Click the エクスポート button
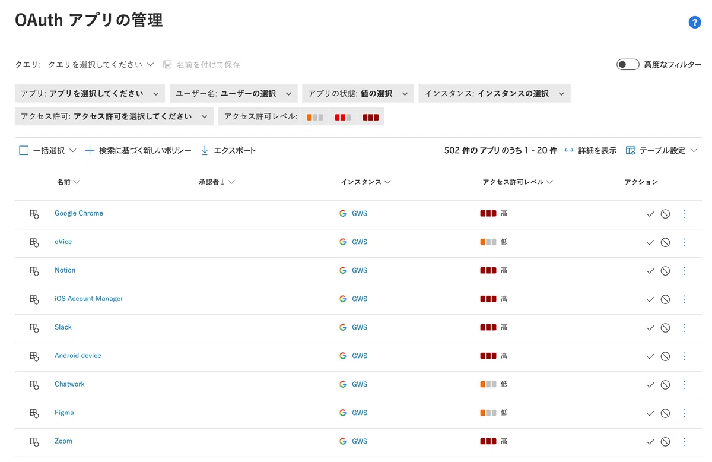 pos(228,151)
